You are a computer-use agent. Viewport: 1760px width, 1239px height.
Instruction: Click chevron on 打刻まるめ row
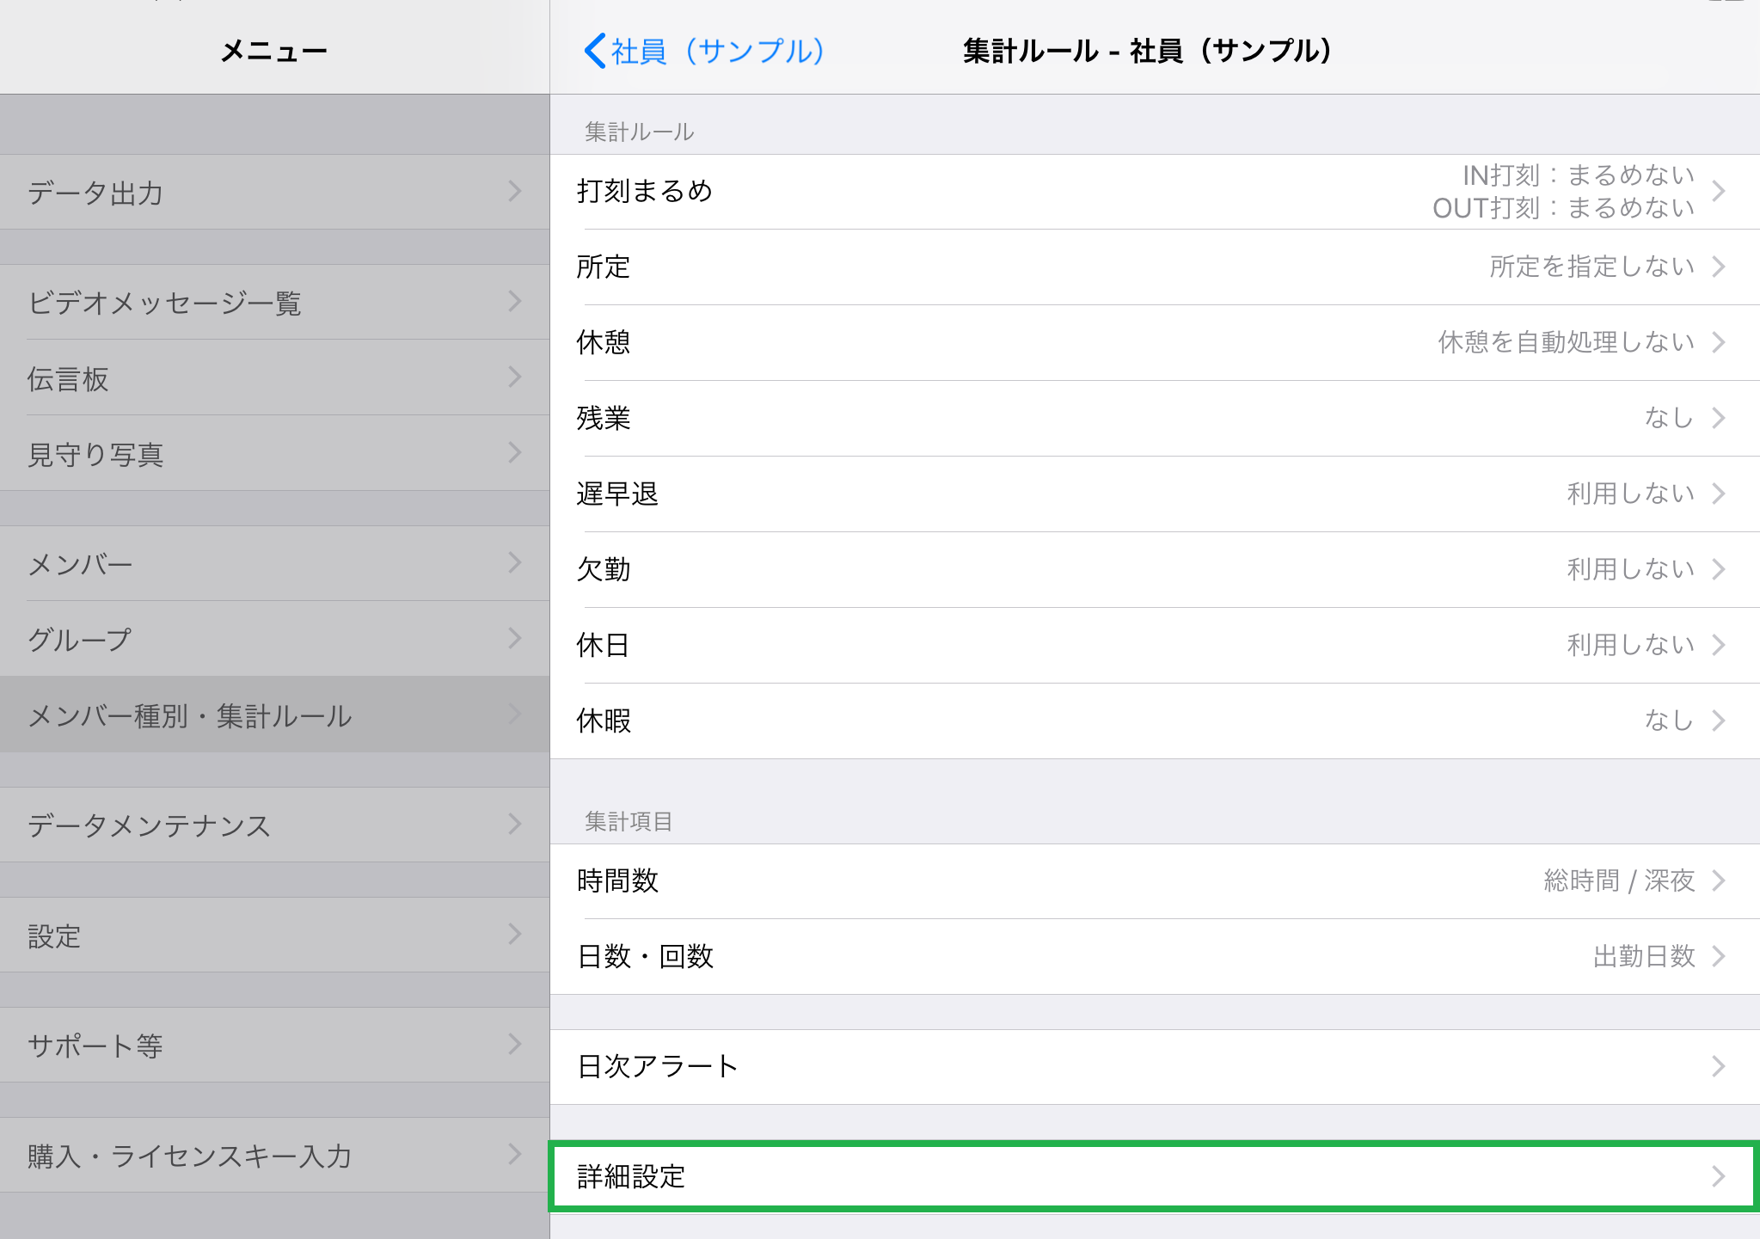tap(1719, 191)
